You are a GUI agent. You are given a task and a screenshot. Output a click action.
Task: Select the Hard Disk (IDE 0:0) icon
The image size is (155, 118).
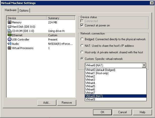click(x=10, y=27)
